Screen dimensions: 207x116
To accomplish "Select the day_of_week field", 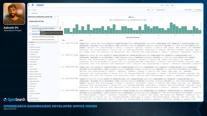I will 33,62.
